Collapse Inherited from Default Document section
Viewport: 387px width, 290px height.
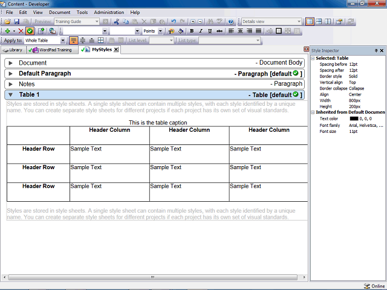point(313,112)
